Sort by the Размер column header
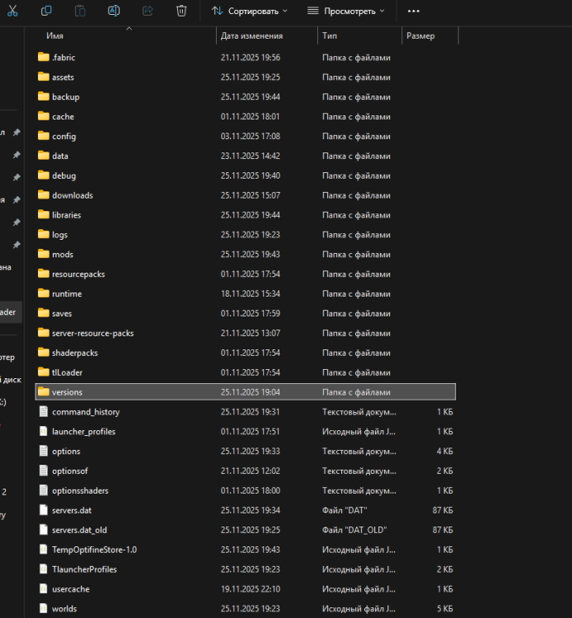This screenshot has width=572, height=618. click(x=420, y=36)
